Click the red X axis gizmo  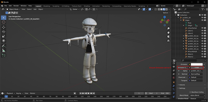click(168, 20)
